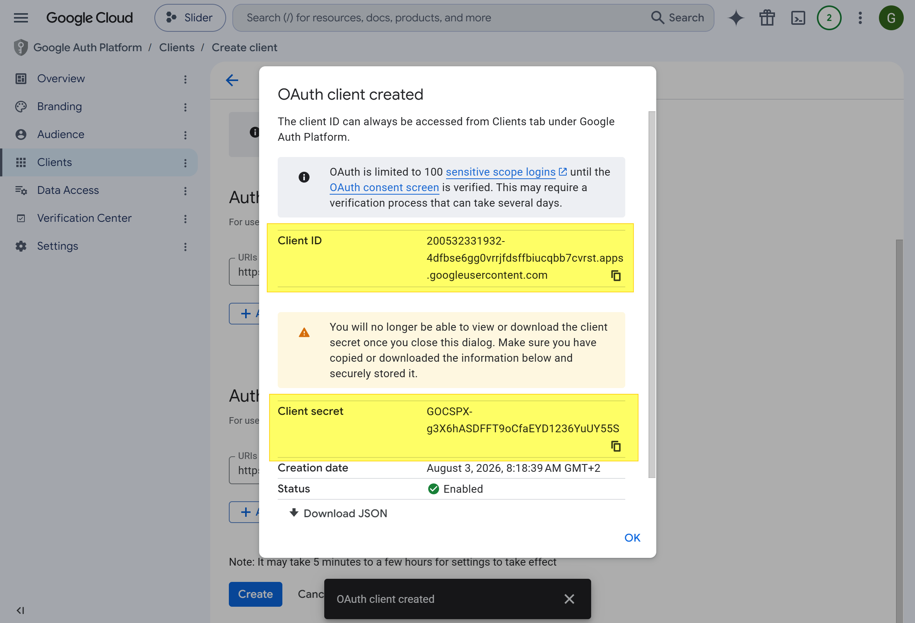Click the Client ID value text
The image size is (915, 623).
click(525, 258)
